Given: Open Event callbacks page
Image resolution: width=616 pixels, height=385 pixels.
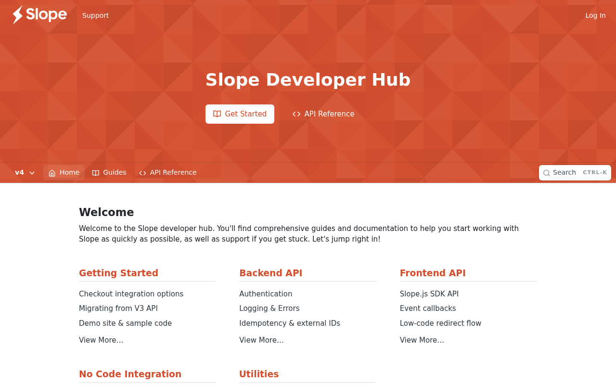Looking at the screenshot, I should click(x=428, y=308).
